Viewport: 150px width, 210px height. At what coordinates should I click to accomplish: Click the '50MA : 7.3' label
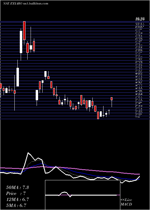(x=17, y=187)
